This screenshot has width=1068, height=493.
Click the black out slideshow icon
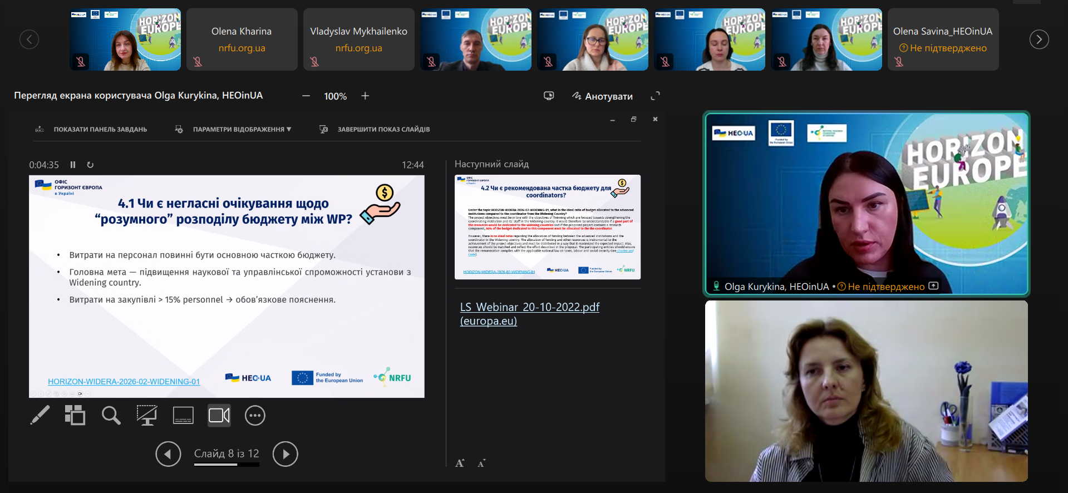tap(147, 415)
